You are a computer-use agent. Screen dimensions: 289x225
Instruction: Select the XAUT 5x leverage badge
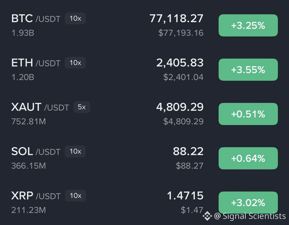(82, 107)
